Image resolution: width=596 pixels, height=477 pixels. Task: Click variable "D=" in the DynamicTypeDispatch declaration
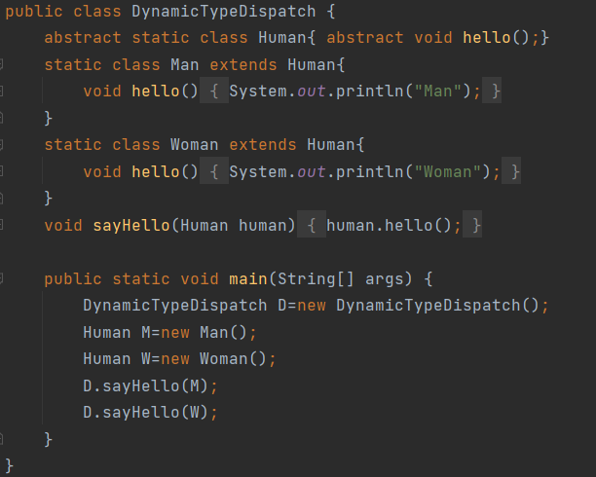[x=287, y=306]
